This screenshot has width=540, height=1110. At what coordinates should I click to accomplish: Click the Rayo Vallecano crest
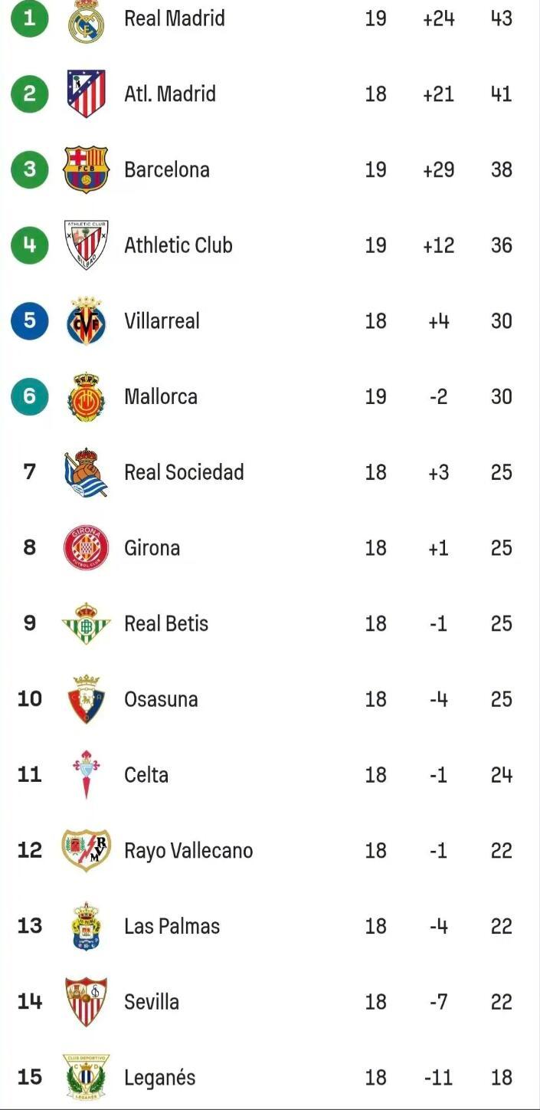tap(86, 850)
